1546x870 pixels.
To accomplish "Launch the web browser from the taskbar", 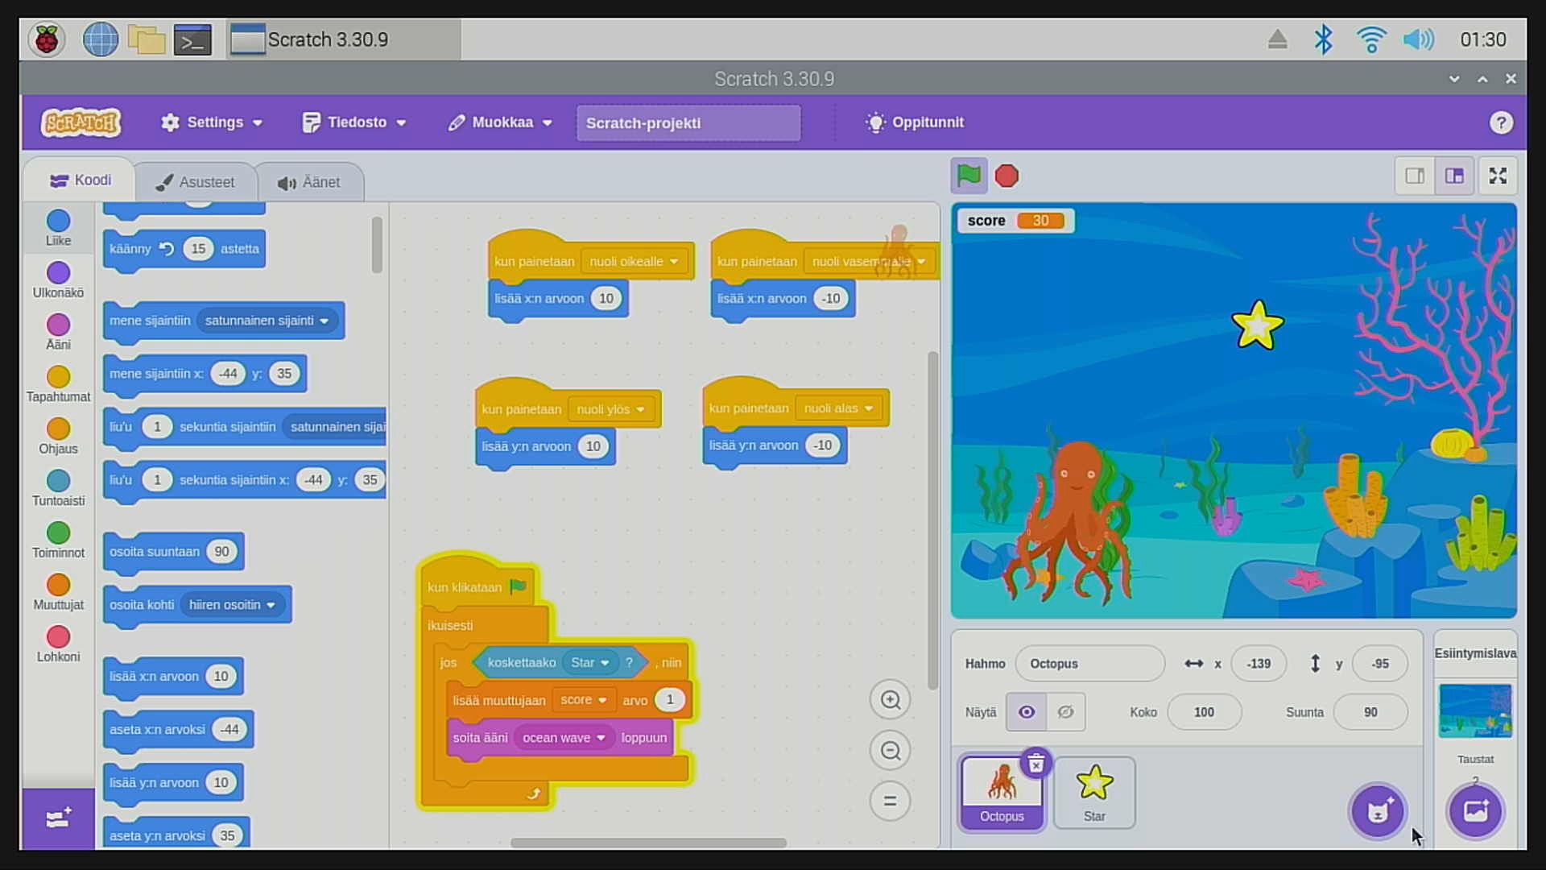I will point(101,39).
